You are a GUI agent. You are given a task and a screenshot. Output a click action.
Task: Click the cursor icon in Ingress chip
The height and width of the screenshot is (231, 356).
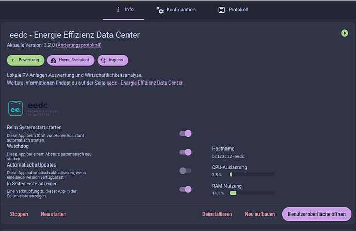point(103,60)
